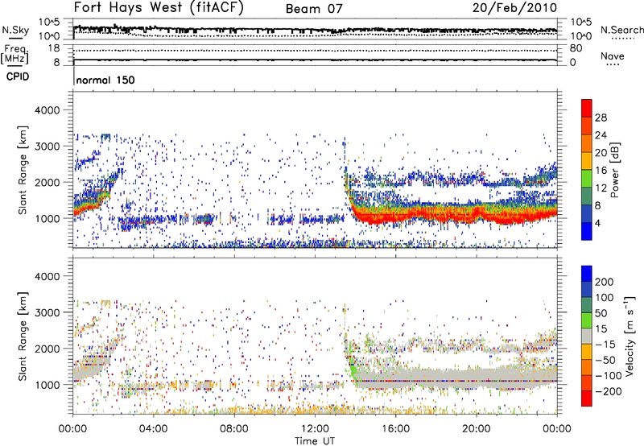Click the 'Freq. [MHz]' axis label

click(15, 55)
